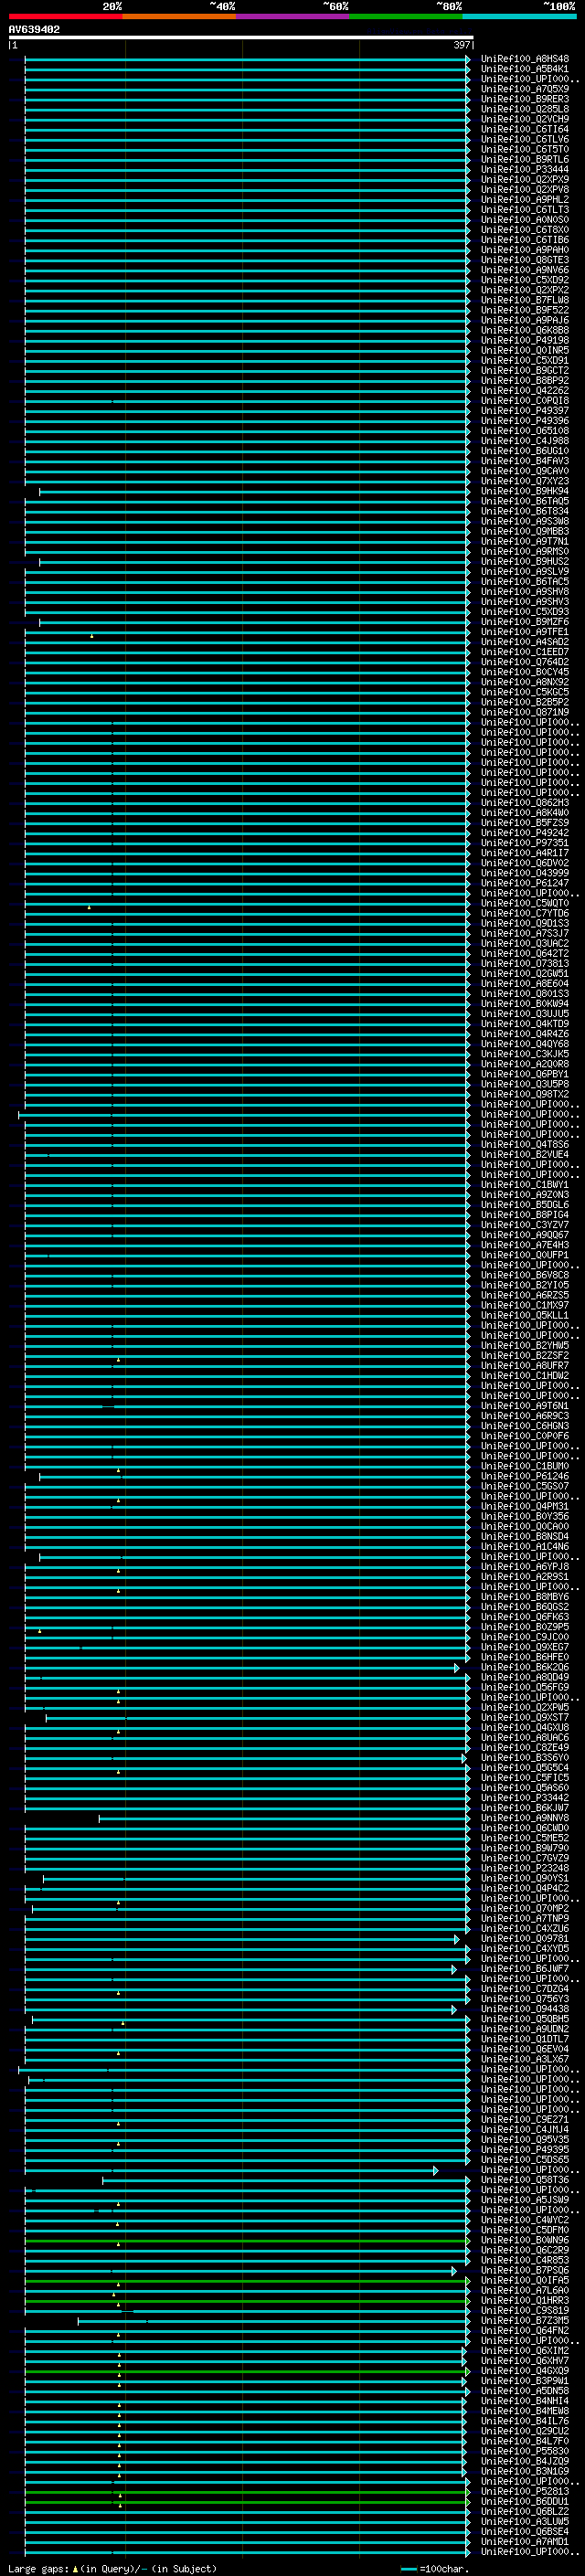Click the query end position 397
The width and height of the screenshot is (585, 2576).
[462, 45]
